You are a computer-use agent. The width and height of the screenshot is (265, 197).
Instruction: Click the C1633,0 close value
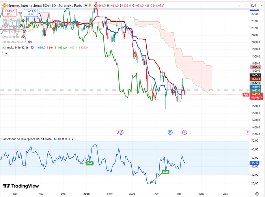tap(138, 6)
